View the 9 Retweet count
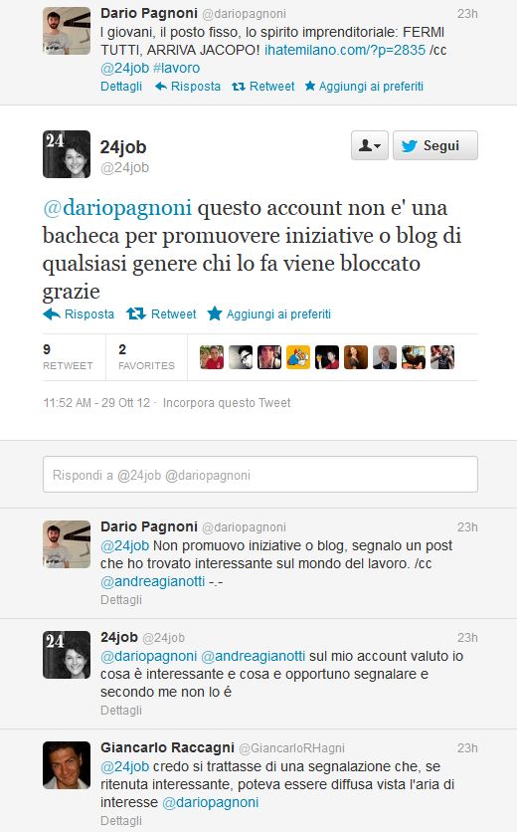The width and height of the screenshot is (517, 832). (68, 357)
